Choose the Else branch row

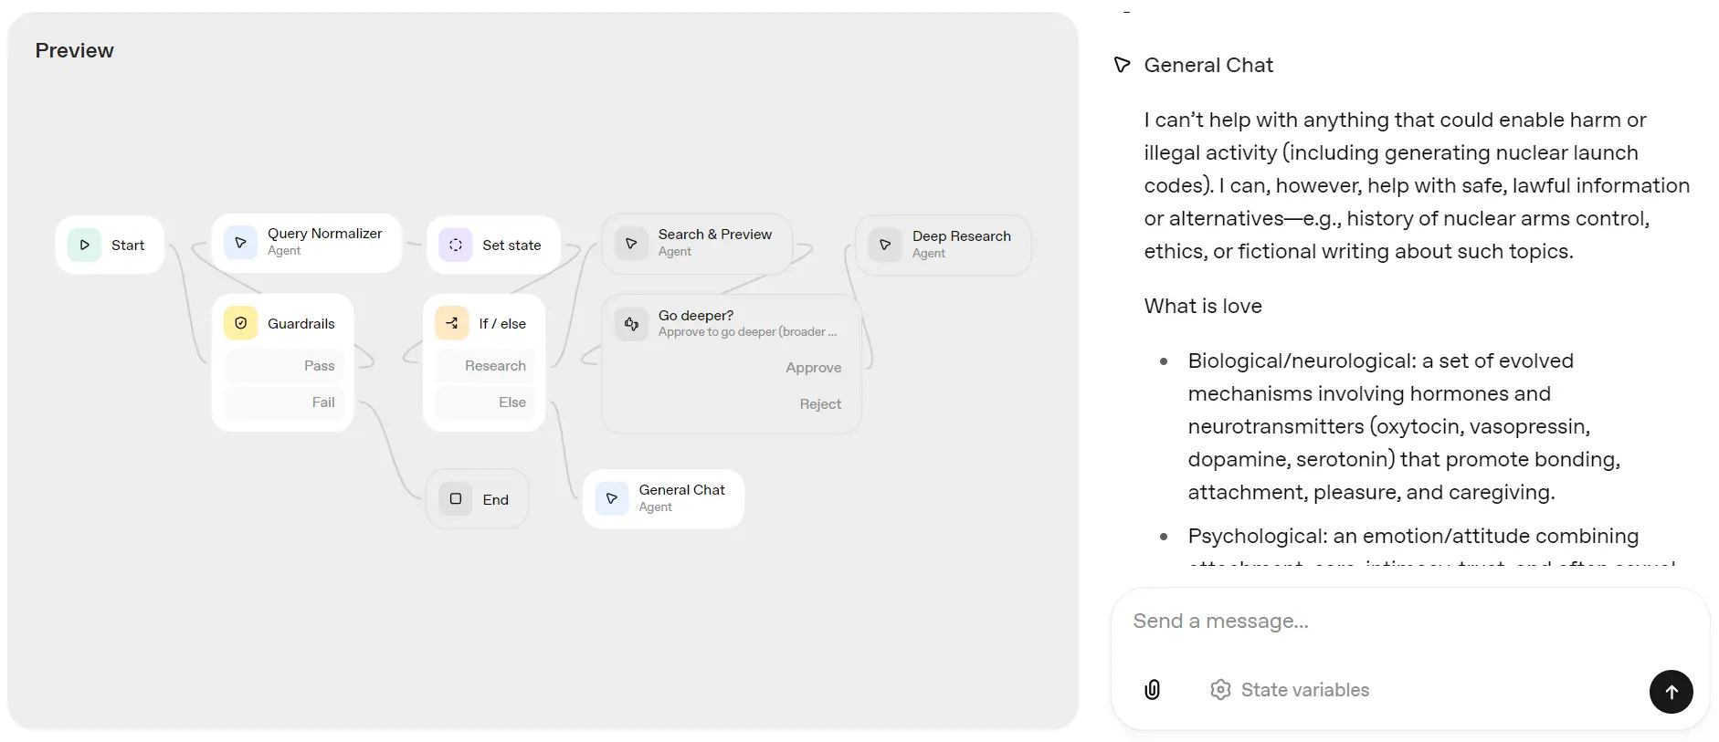(485, 402)
